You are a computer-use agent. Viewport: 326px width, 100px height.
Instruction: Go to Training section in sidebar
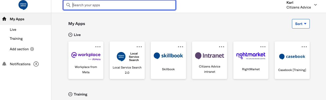click(x=16, y=38)
